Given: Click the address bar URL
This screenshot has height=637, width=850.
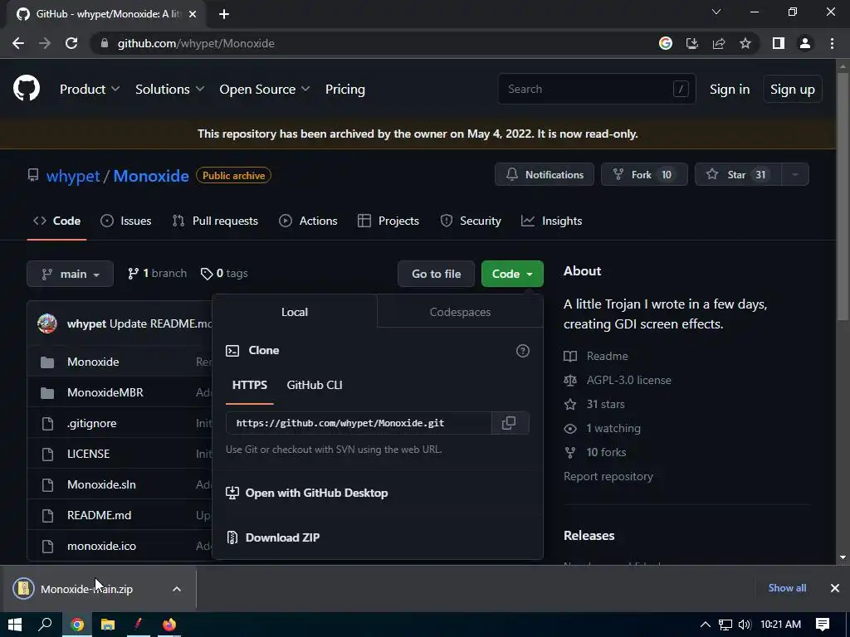Looking at the screenshot, I should click(x=196, y=43).
